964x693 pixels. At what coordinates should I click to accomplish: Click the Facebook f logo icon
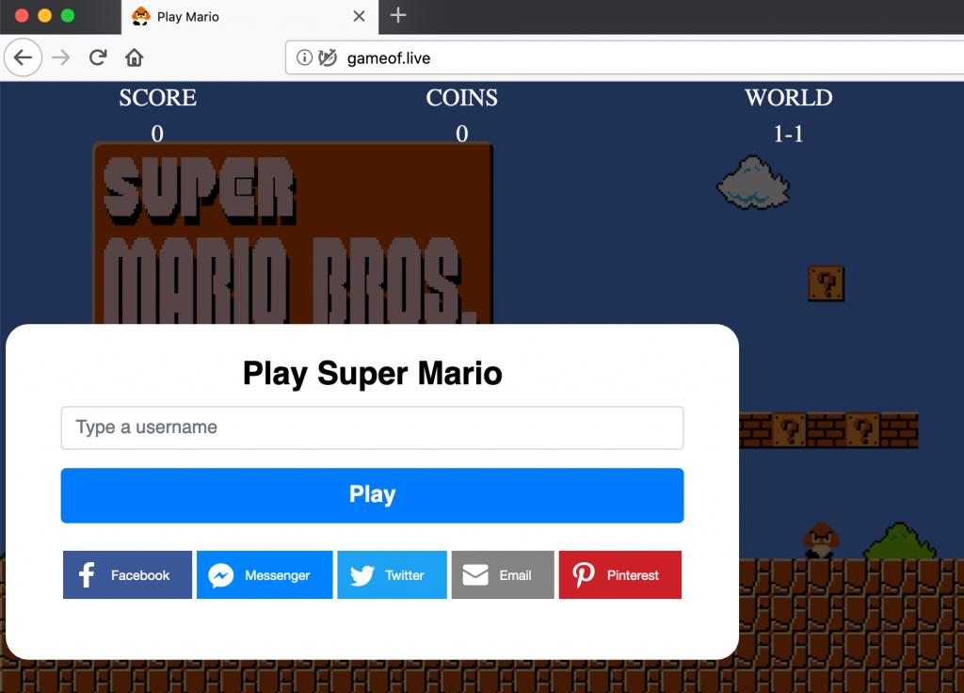pos(87,575)
